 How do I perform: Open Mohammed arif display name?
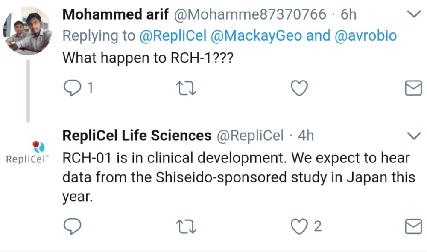tap(115, 14)
